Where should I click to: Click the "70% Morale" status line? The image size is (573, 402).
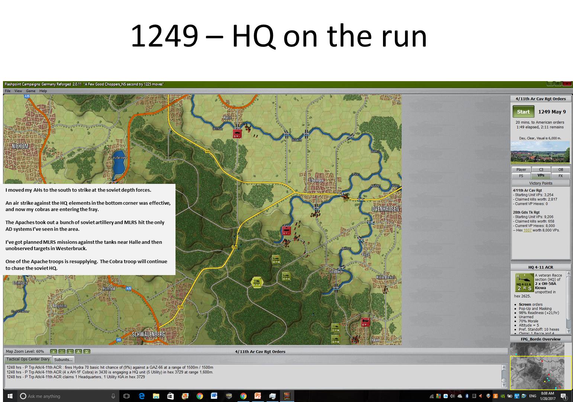tap(528, 321)
